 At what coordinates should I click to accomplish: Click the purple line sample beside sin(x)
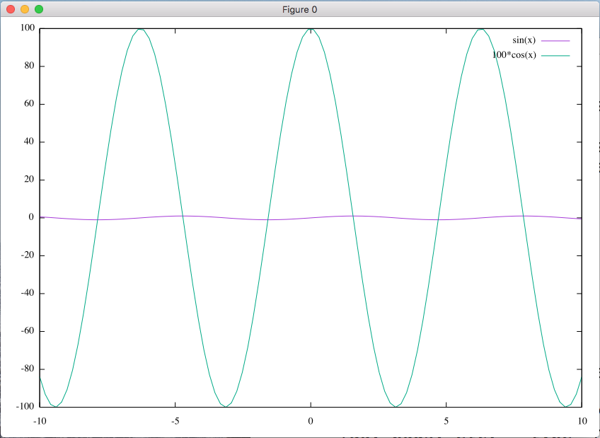pyautogui.click(x=555, y=40)
